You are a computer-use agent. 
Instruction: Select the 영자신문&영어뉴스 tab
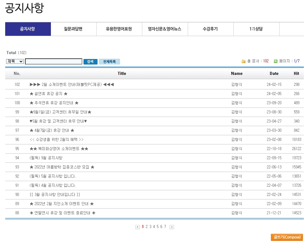165,29
